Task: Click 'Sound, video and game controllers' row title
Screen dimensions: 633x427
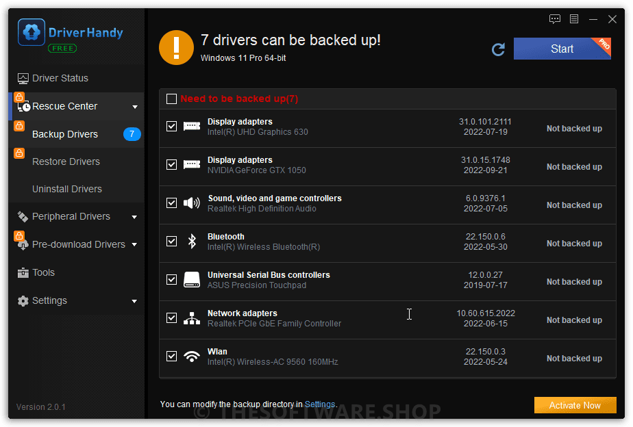Action: coord(275,198)
